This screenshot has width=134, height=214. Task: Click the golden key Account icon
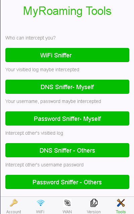[13, 203]
